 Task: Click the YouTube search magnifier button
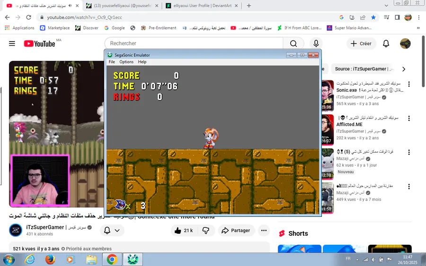pyautogui.click(x=293, y=43)
